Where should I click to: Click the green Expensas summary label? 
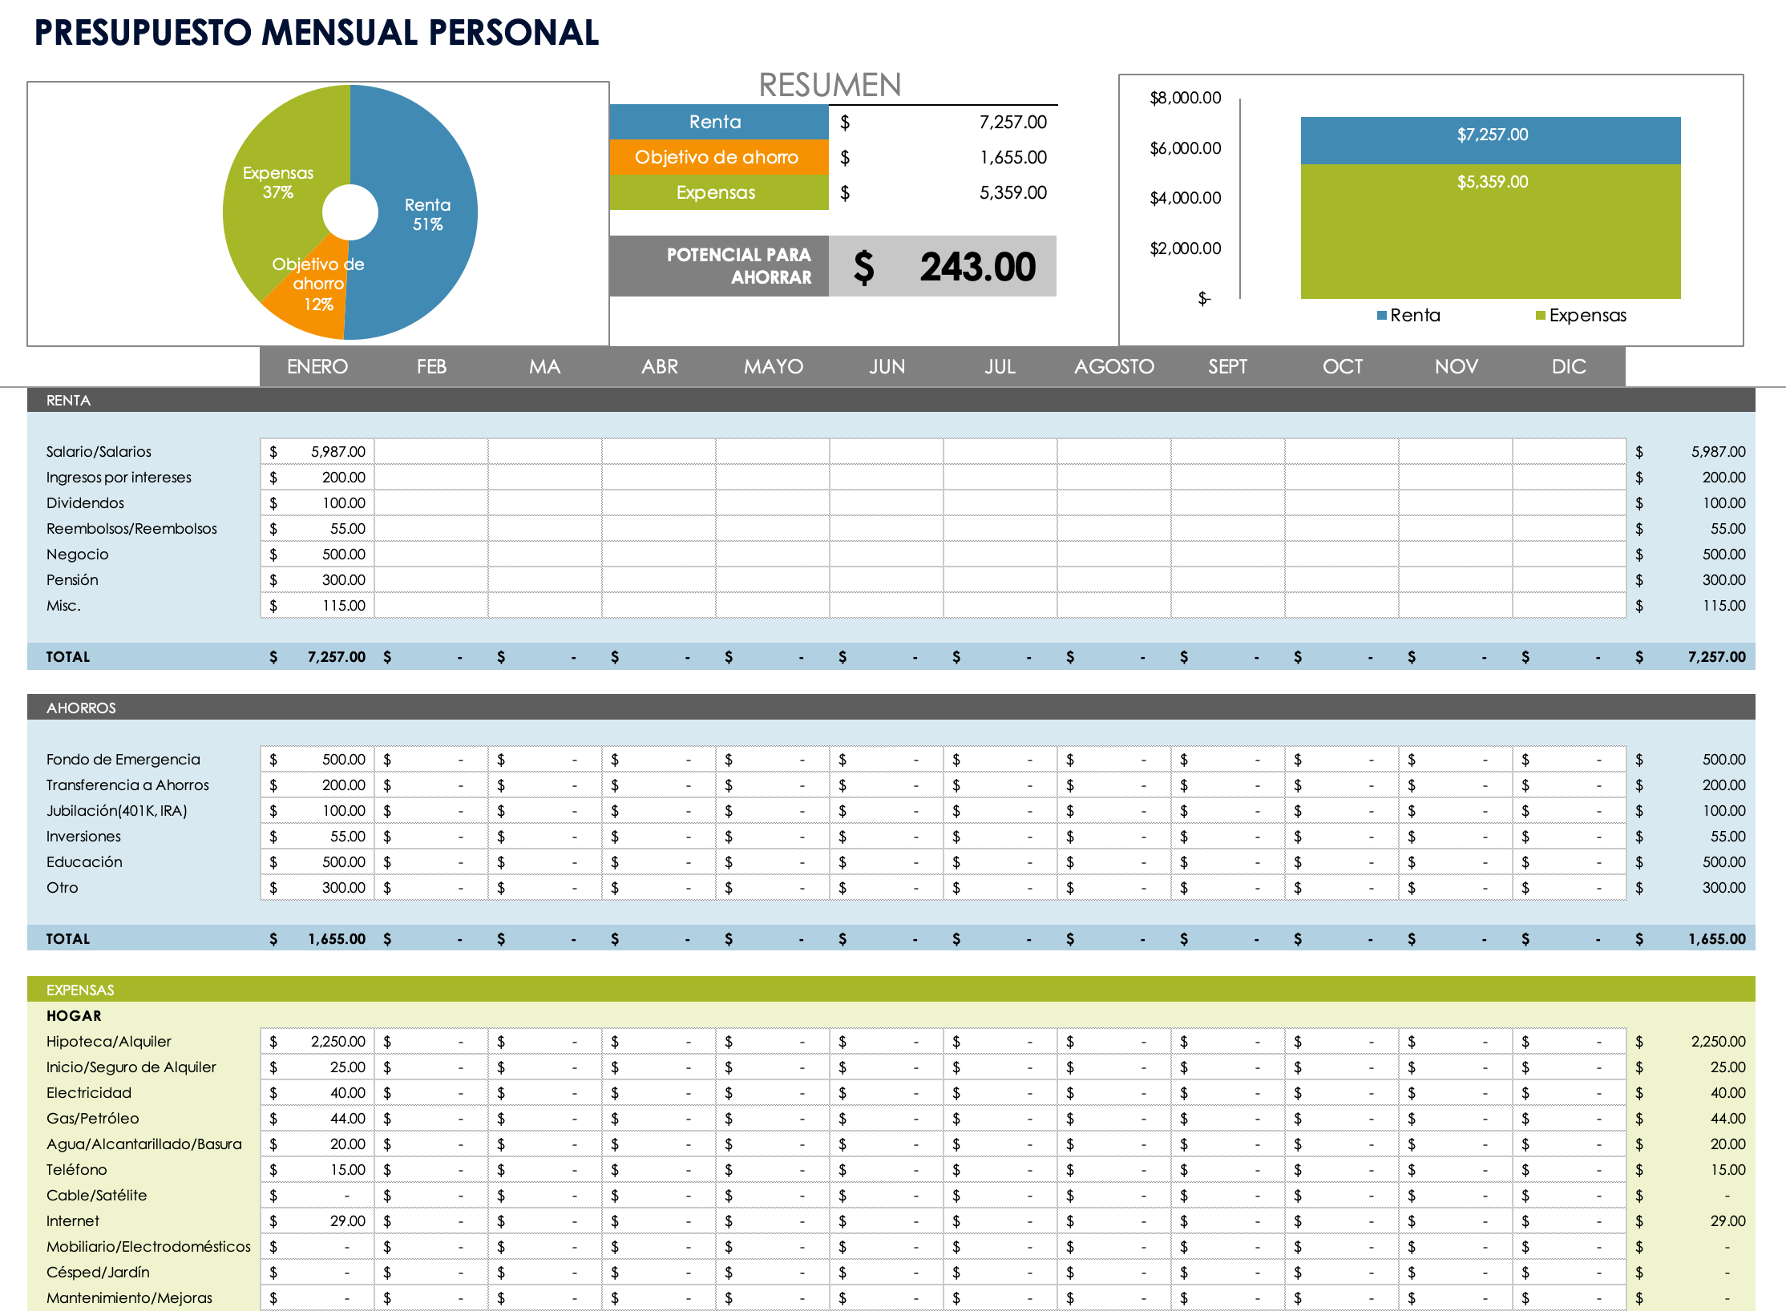(x=719, y=192)
